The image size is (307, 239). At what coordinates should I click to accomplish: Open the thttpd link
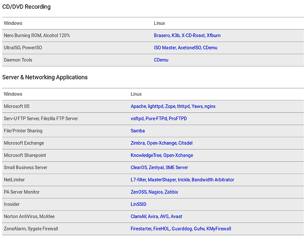tap(183, 106)
